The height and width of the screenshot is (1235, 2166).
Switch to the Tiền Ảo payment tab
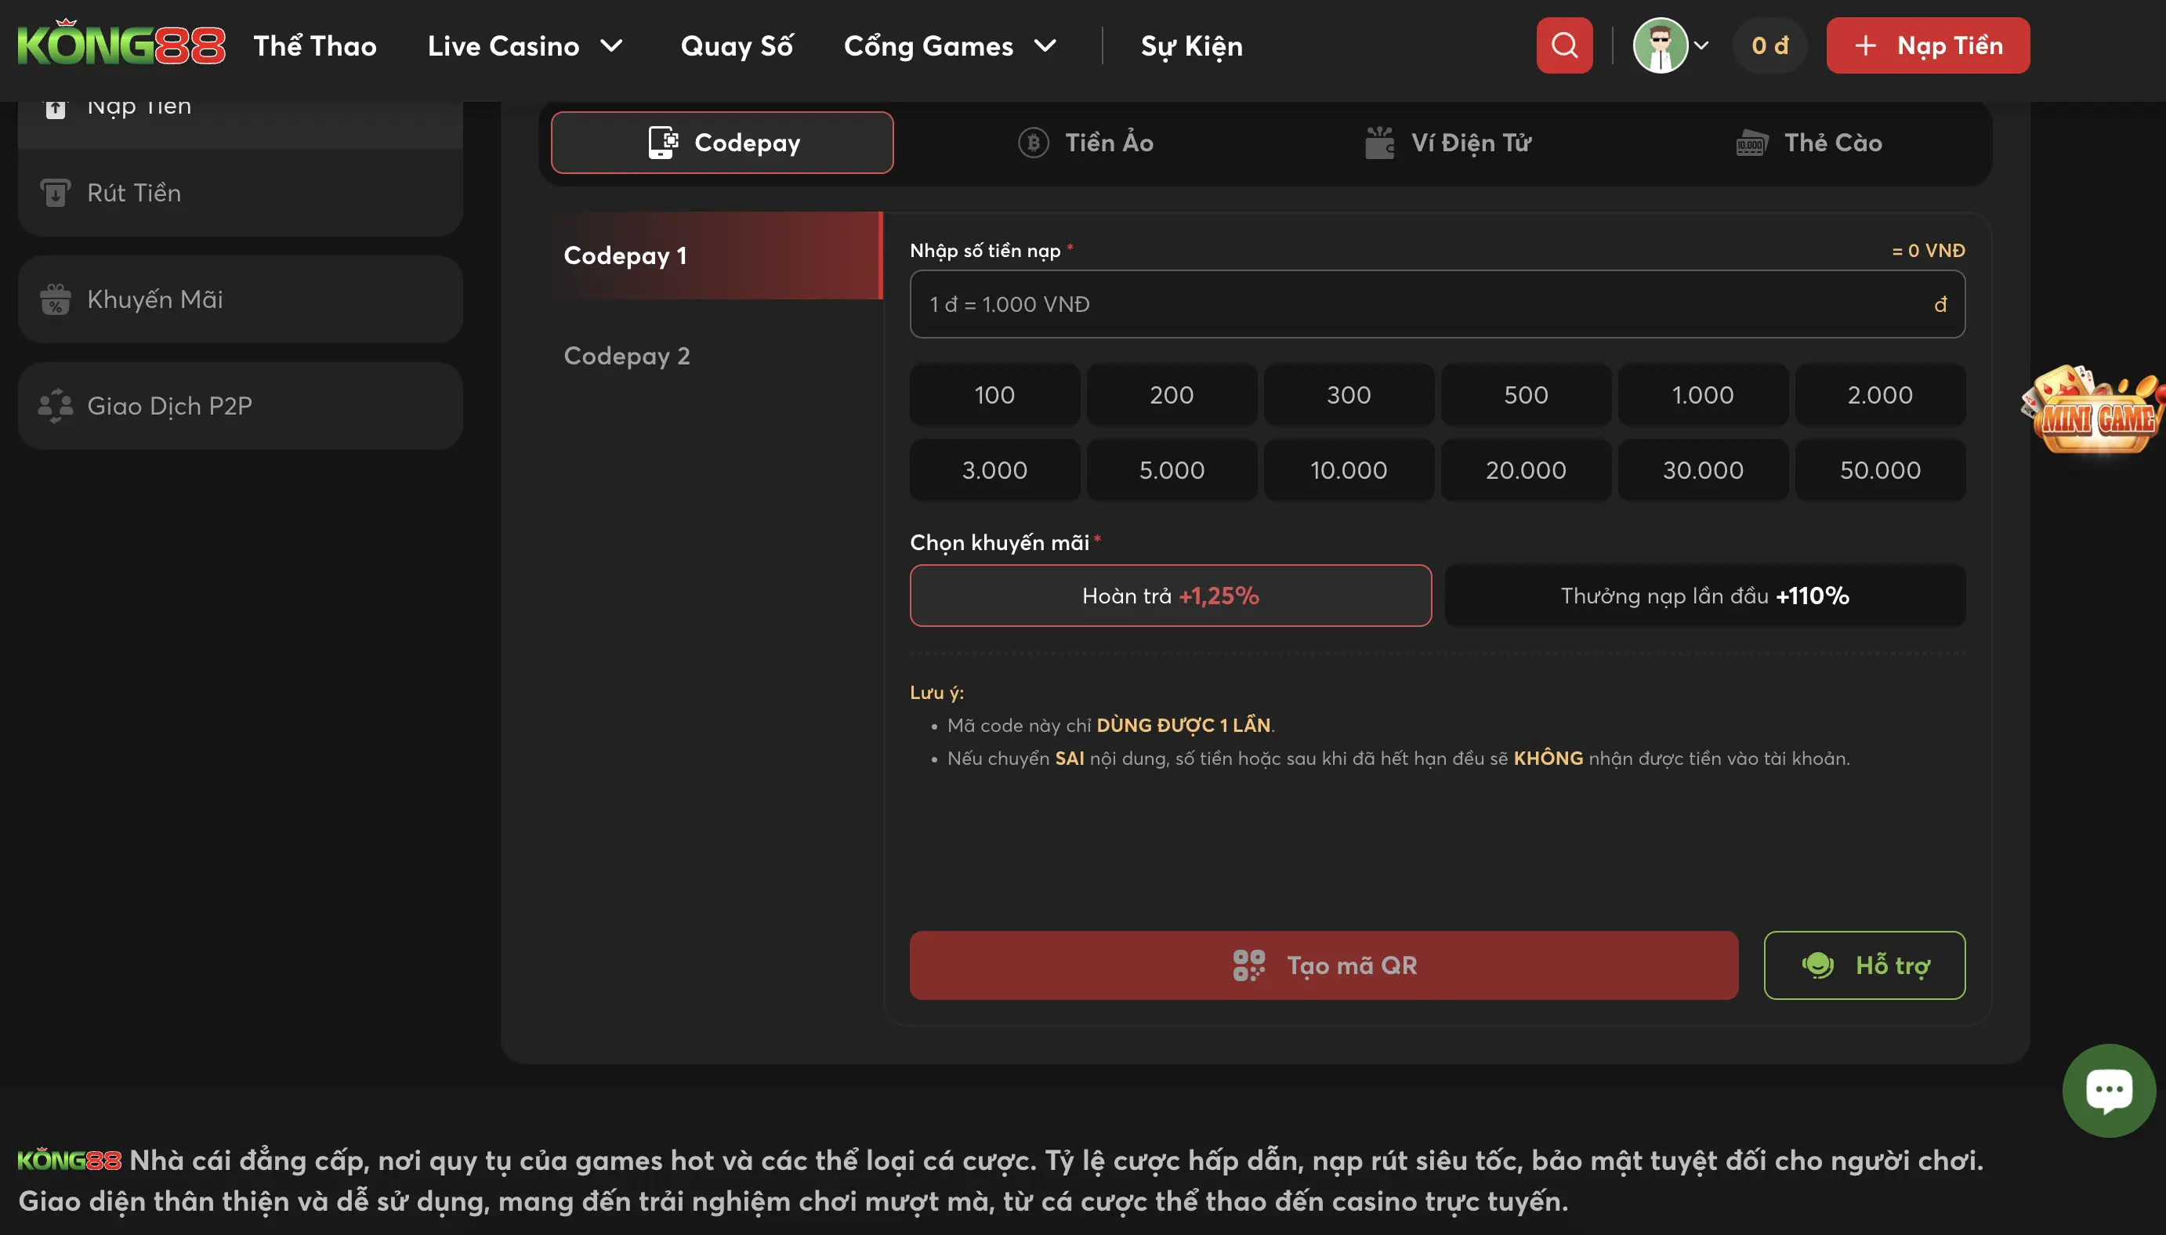click(x=1085, y=143)
